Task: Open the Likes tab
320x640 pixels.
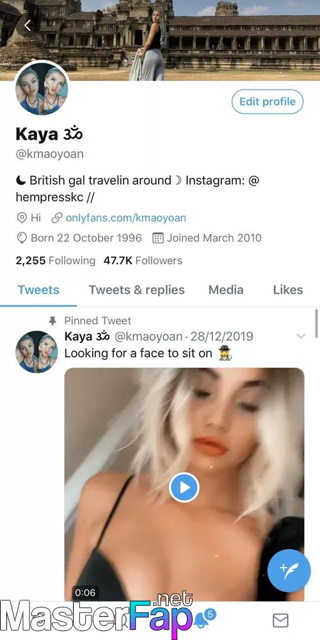Action: pos(288,290)
